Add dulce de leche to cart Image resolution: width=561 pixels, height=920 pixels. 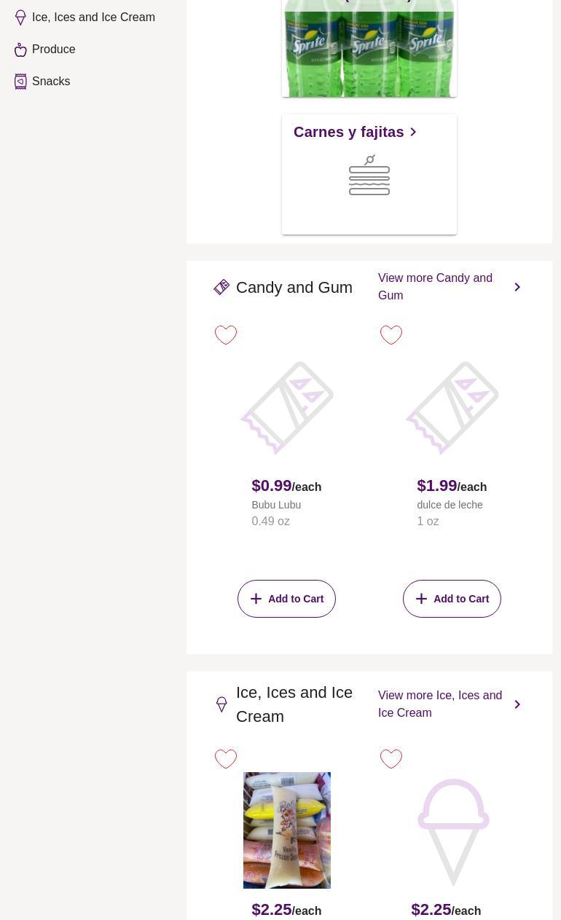click(x=452, y=599)
